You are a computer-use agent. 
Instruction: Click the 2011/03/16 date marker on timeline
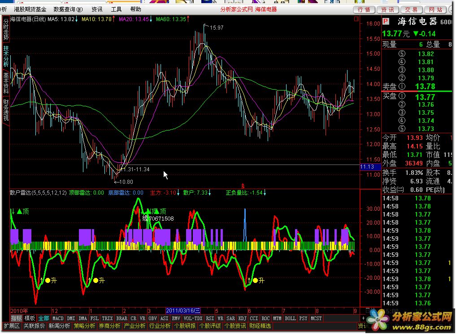click(183, 310)
